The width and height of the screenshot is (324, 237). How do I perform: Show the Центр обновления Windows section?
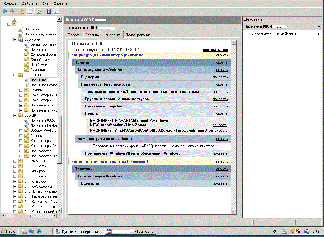point(220,153)
